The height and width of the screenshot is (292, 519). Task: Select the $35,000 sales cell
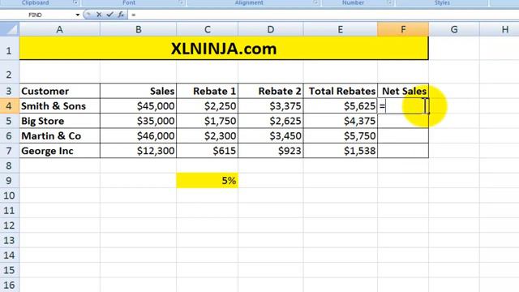tap(139, 121)
